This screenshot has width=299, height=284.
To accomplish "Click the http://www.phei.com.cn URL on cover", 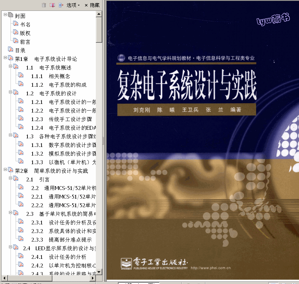I will point(211,268).
